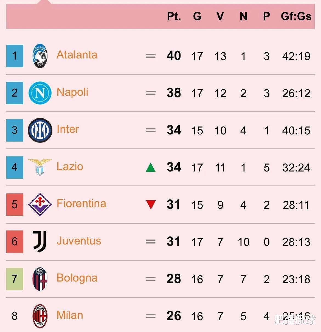Click the Bologna BFC crest
The image size is (321, 332).
point(40,279)
